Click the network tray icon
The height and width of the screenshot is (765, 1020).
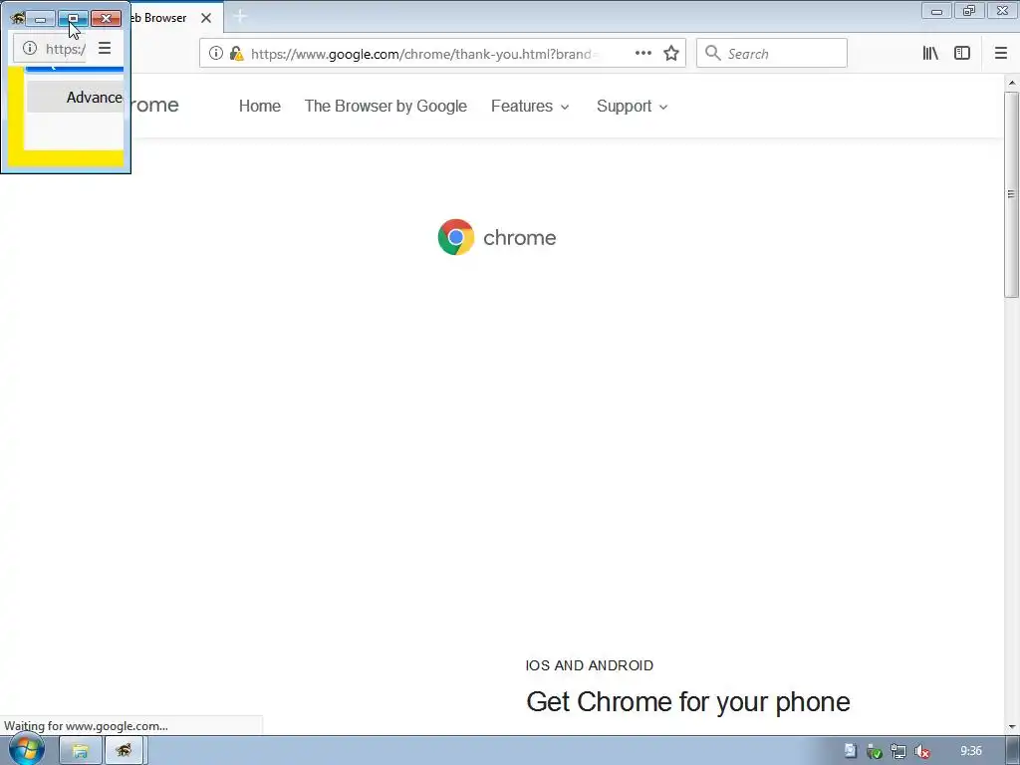898,752
